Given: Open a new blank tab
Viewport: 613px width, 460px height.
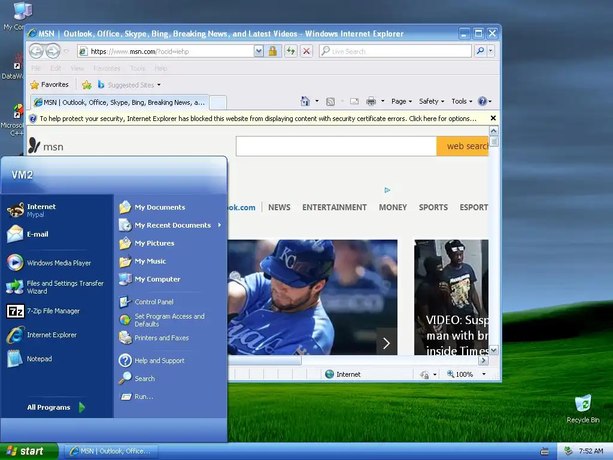Looking at the screenshot, I should point(218,103).
